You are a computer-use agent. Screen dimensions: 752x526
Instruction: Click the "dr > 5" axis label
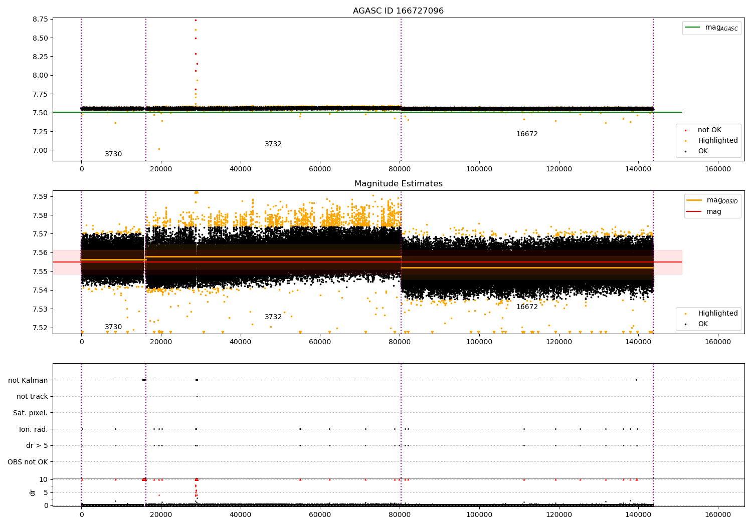click(x=37, y=446)
